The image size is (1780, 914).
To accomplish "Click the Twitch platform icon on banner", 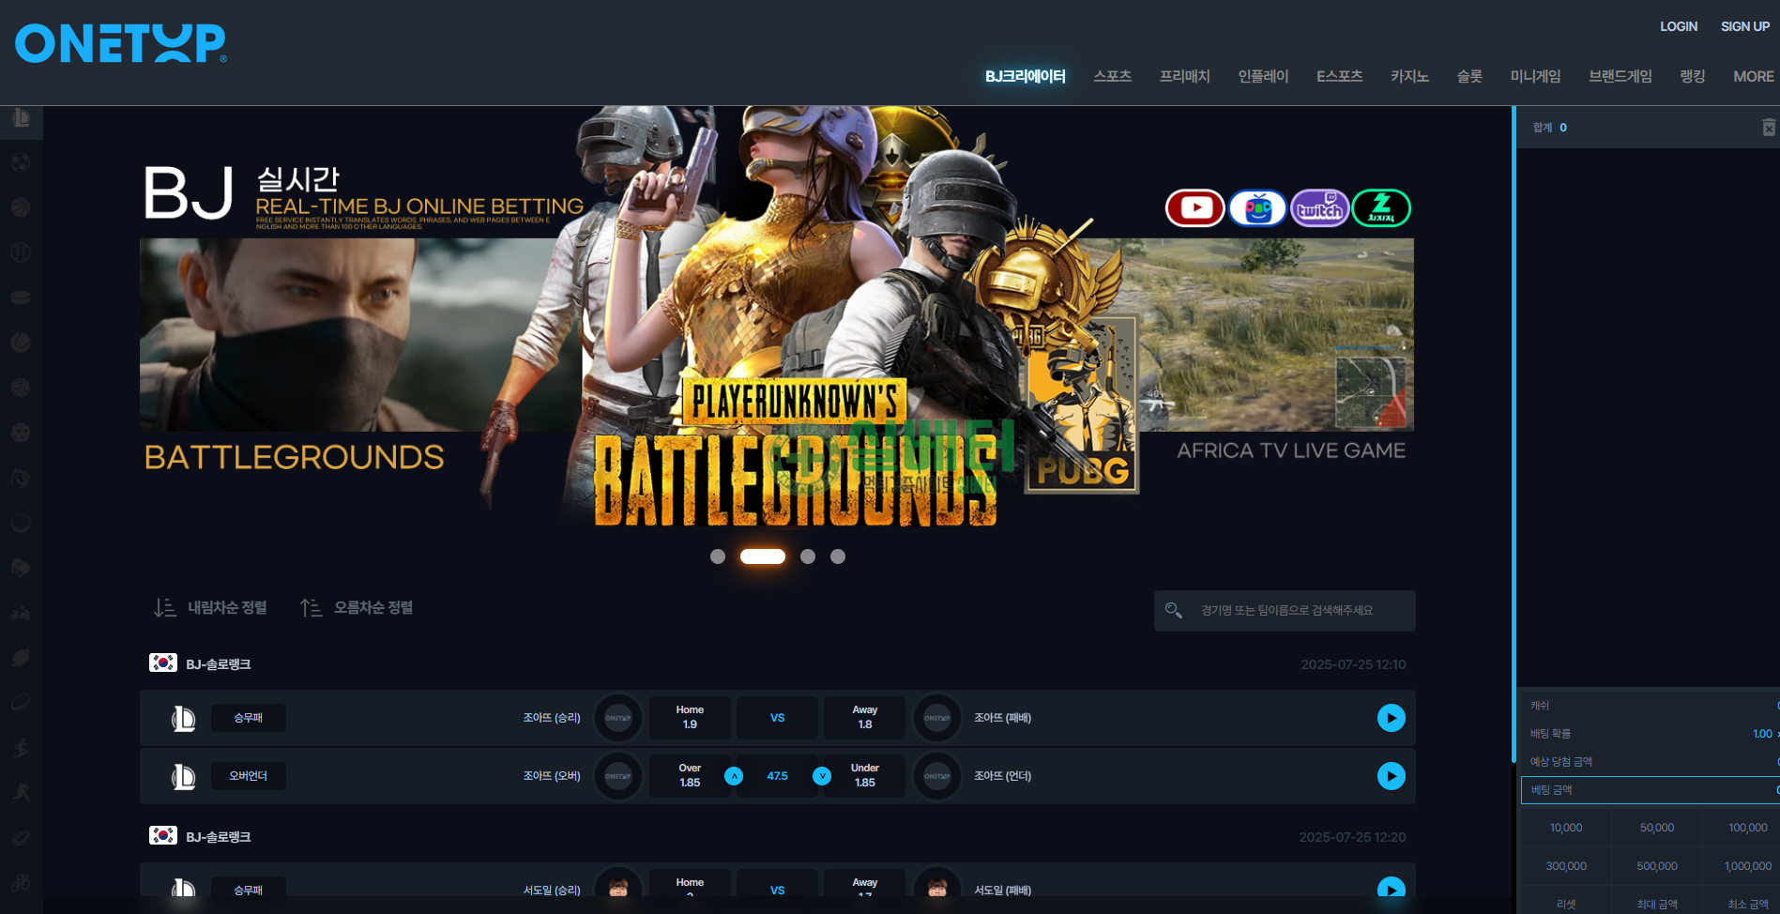I will click(x=1319, y=207).
